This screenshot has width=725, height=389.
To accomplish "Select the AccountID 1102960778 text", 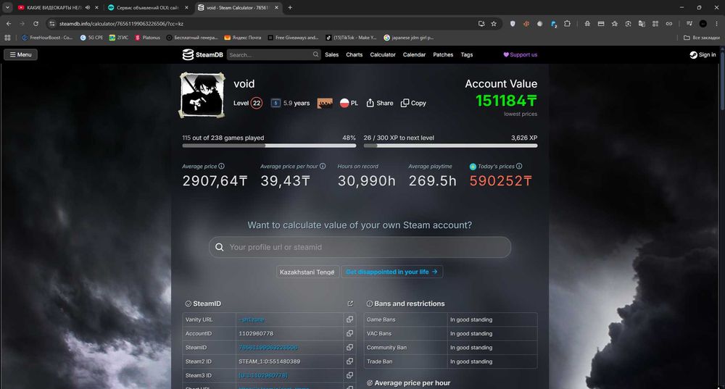I will click(256, 333).
